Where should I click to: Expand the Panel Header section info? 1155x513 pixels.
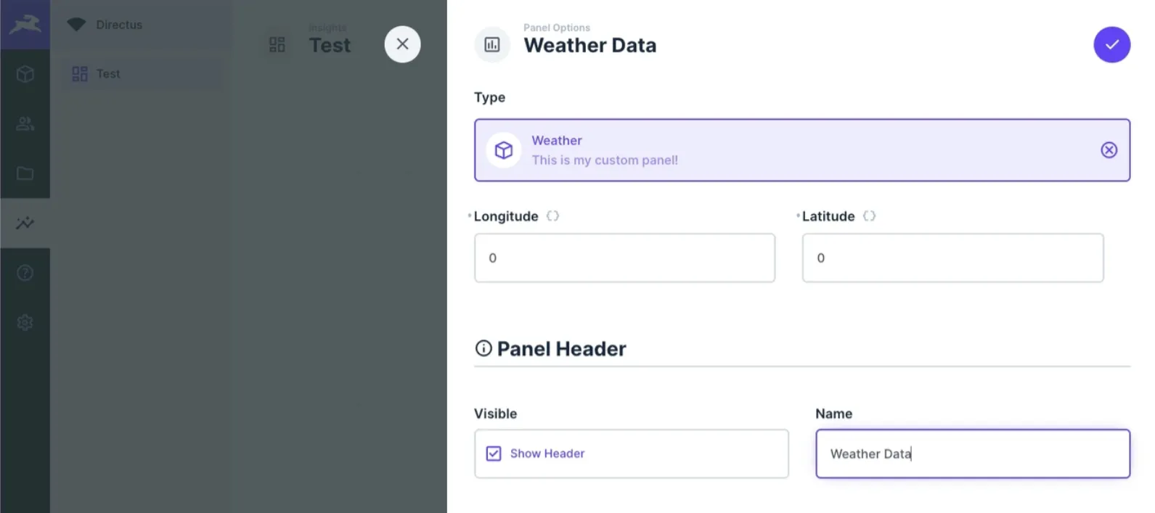[483, 348]
